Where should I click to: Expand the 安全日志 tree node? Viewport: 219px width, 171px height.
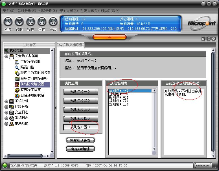point(6,112)
